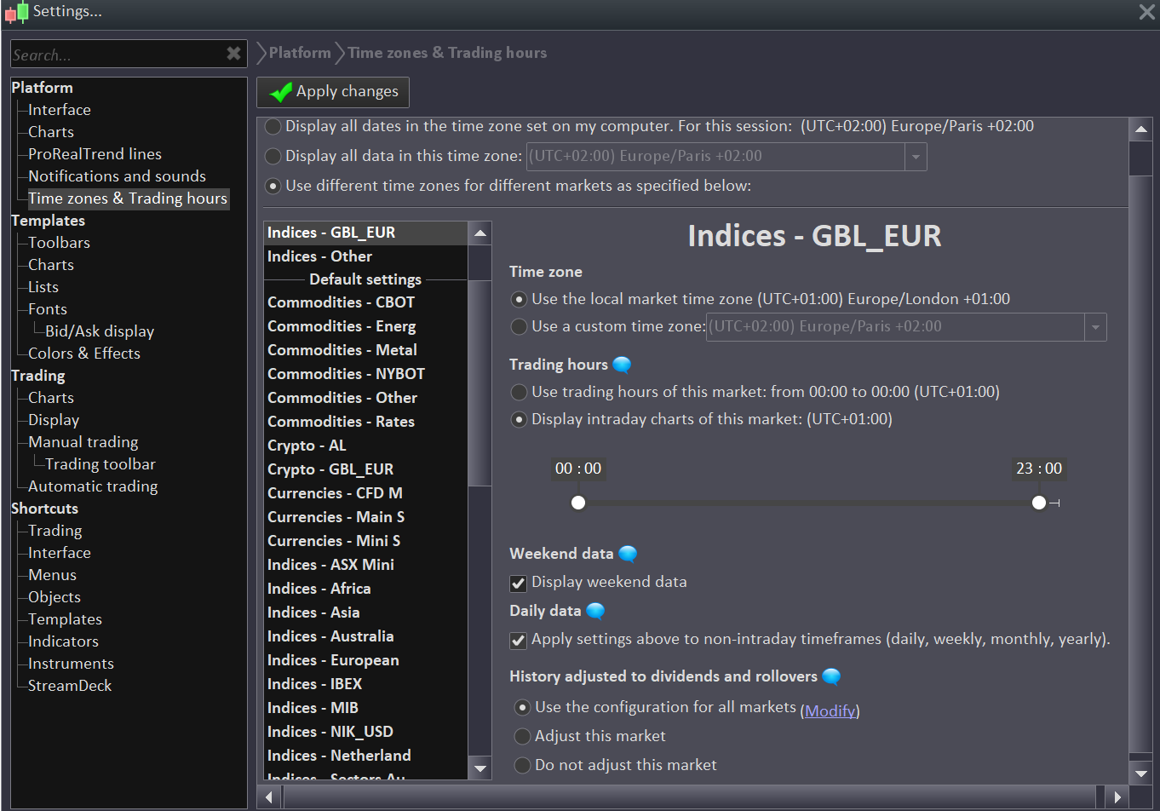Viewport: 1160px width, 811px height.
Task: Go to ProRealTrend lines settings
Action: click(x=95, y=154)
